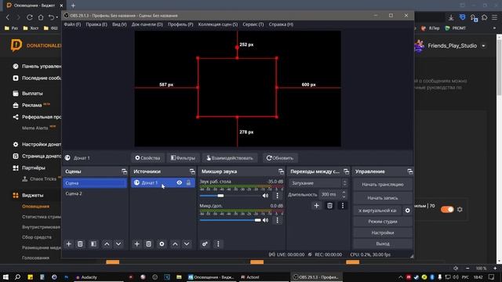
Task: Open widget settings gear in DonationAlerts page
Action: coord(460,209)
